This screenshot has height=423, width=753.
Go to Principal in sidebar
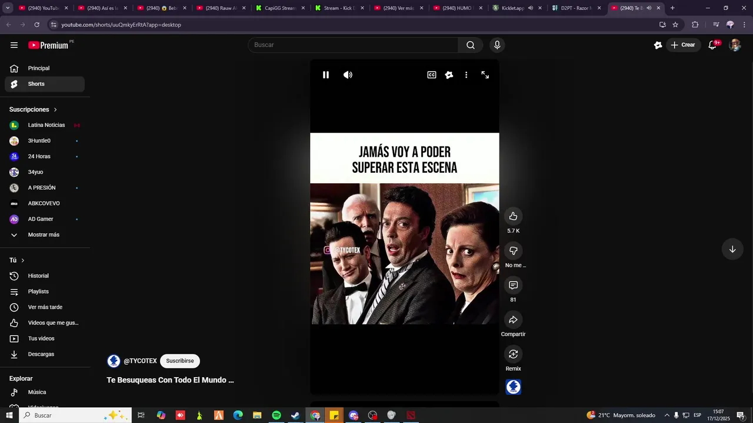[x=45, y=68]
